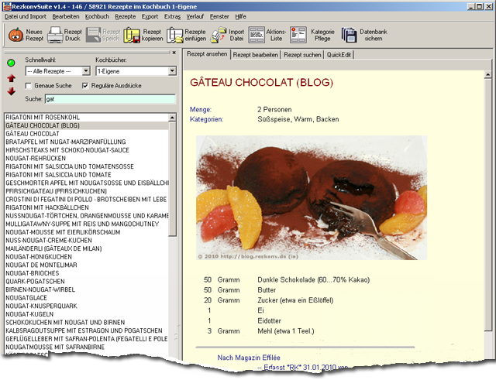Select NOUGATGLACE recipe

pyautogui.click(x=87, y=298)
